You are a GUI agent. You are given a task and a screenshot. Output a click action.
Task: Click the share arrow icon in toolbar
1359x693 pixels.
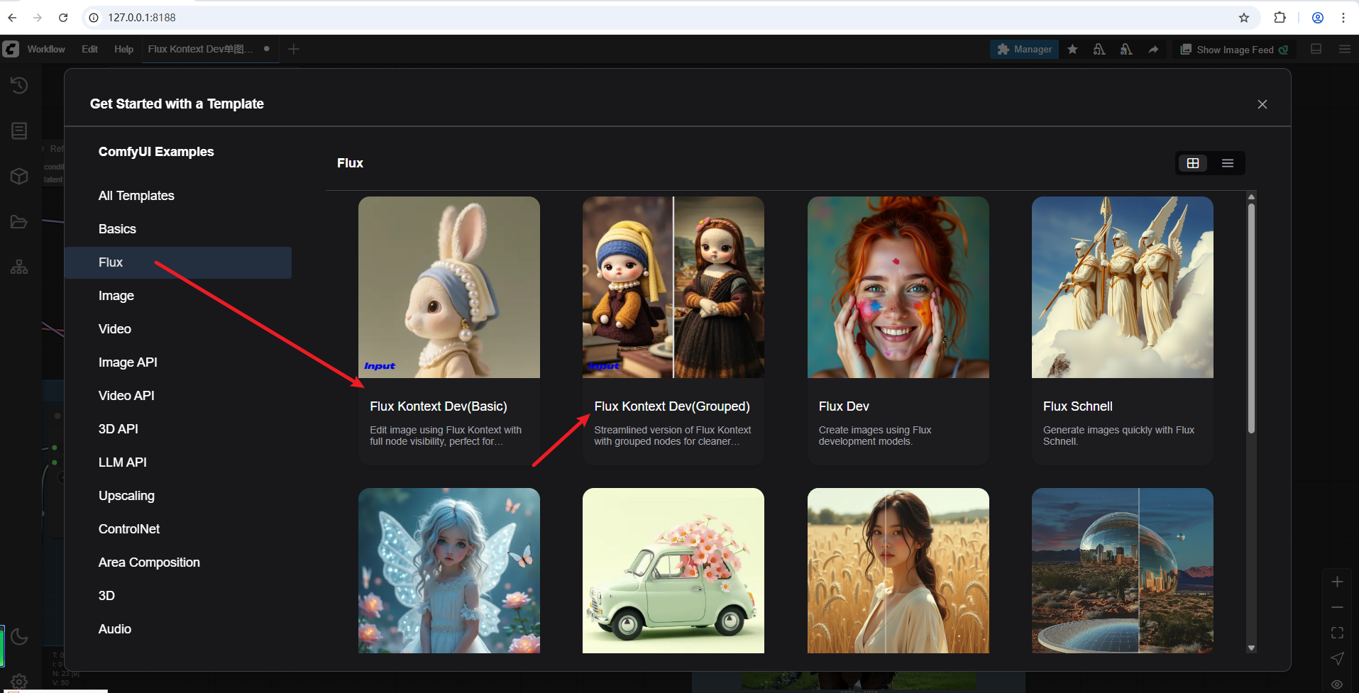1153,49
